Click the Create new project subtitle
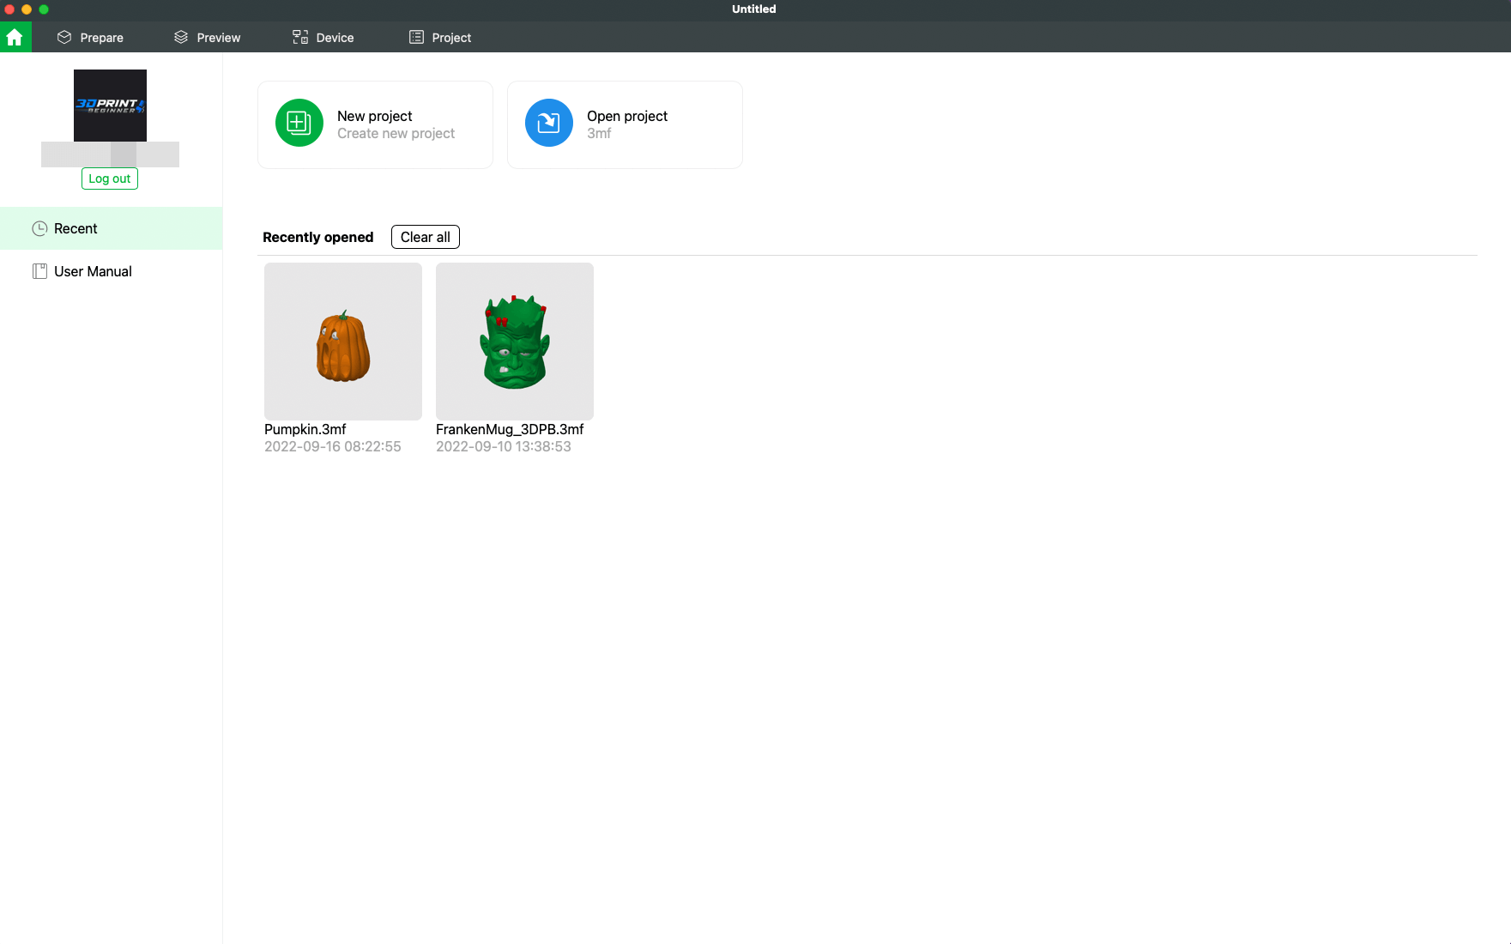The height and width of the screenshot is (944, 1511). click(x=396, y=134)
